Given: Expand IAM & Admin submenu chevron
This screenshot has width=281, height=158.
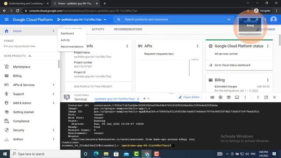Looking at the screenshot, I should tap(53, 103).
